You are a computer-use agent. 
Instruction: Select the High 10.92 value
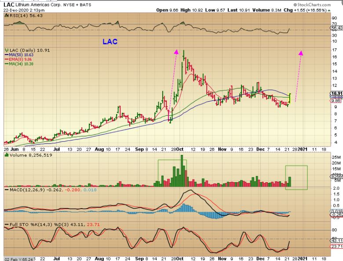(x=192, y=10)
